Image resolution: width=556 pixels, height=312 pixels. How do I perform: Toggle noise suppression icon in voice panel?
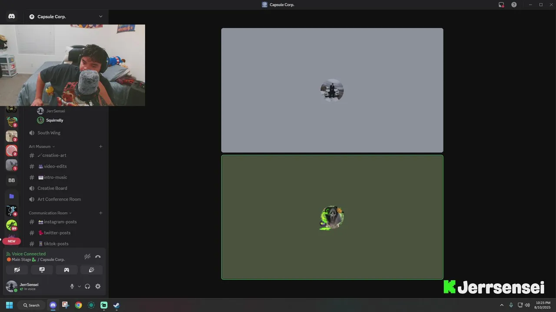pyautogui.click(x=87, y=257)
